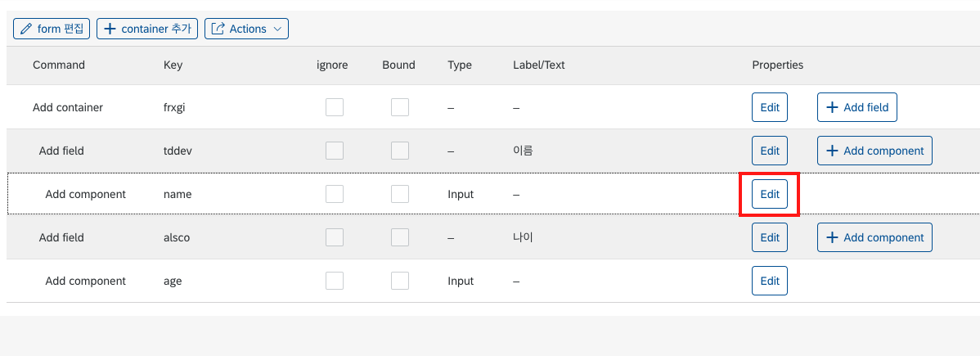Tick the Bound checkbox for frxgi container
980x356 pixels.
400,107
